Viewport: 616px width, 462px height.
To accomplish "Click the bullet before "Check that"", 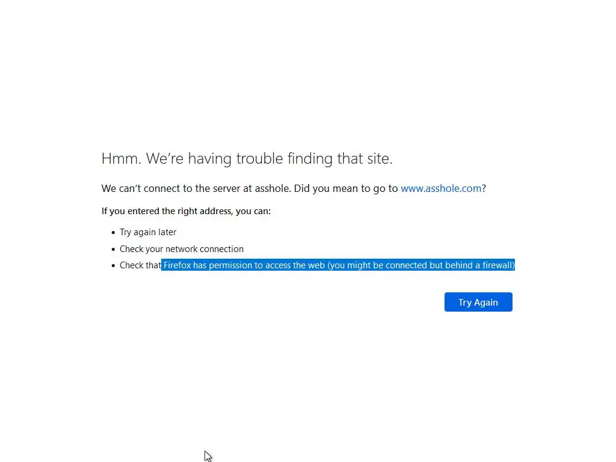I will tap(113, 265).
